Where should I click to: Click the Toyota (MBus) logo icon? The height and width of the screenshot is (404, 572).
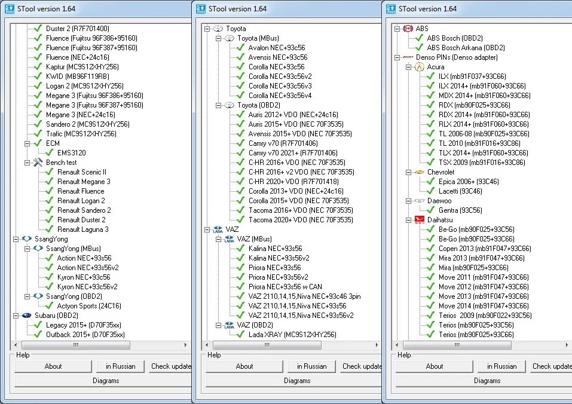230,38
